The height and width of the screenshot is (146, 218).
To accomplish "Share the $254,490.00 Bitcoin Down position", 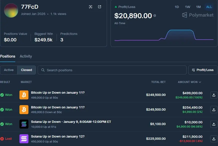I will pyautogui.click(x=214, y=110).
